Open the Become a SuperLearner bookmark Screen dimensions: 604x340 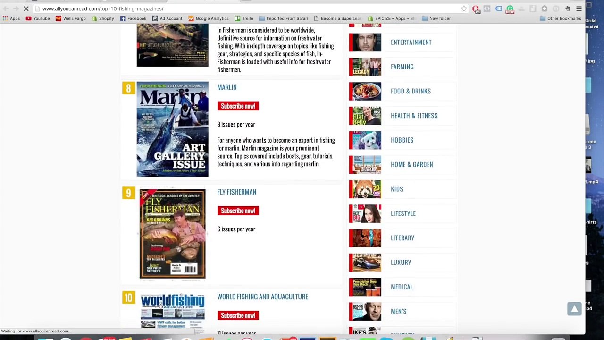337,18
